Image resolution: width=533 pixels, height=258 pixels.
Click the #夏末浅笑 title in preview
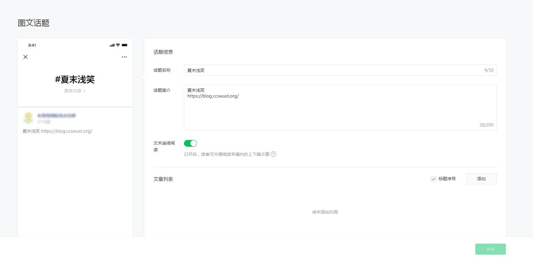tap(75, 80)
